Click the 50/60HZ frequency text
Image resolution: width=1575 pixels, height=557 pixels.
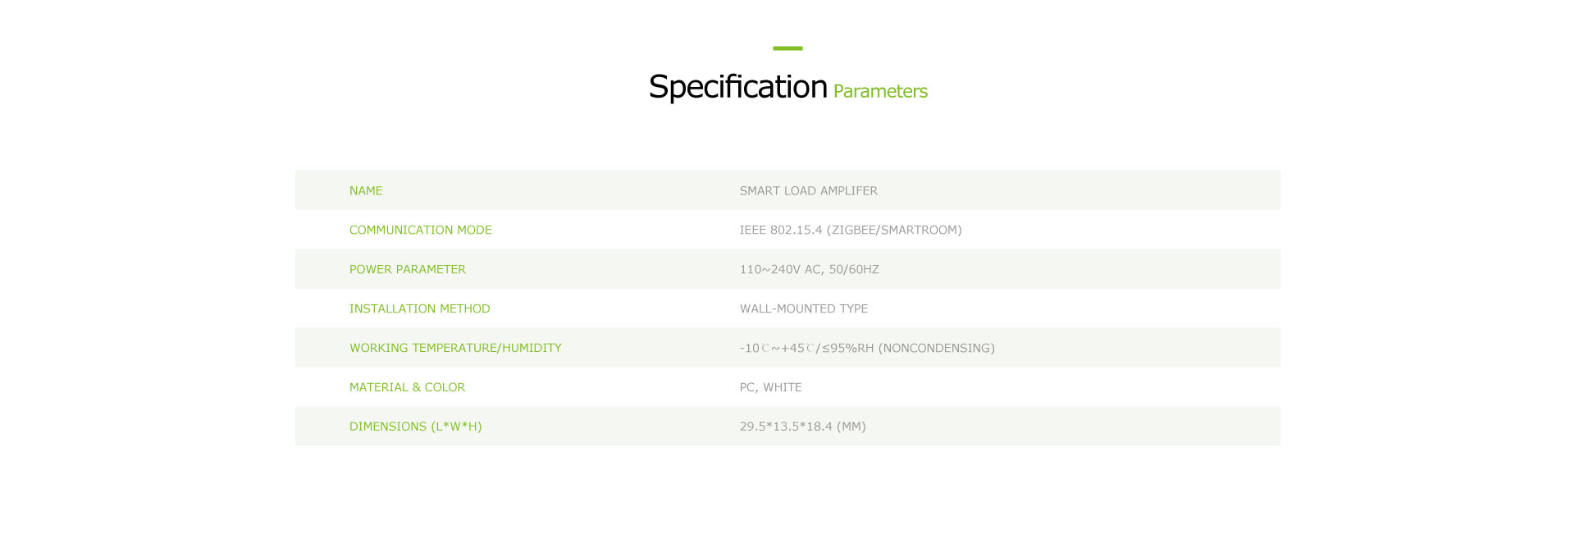click(854, 269)
